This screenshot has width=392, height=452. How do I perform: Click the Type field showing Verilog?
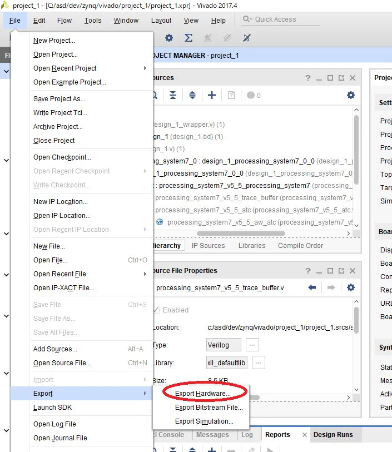pyautogui.click(x=224, y=345)
